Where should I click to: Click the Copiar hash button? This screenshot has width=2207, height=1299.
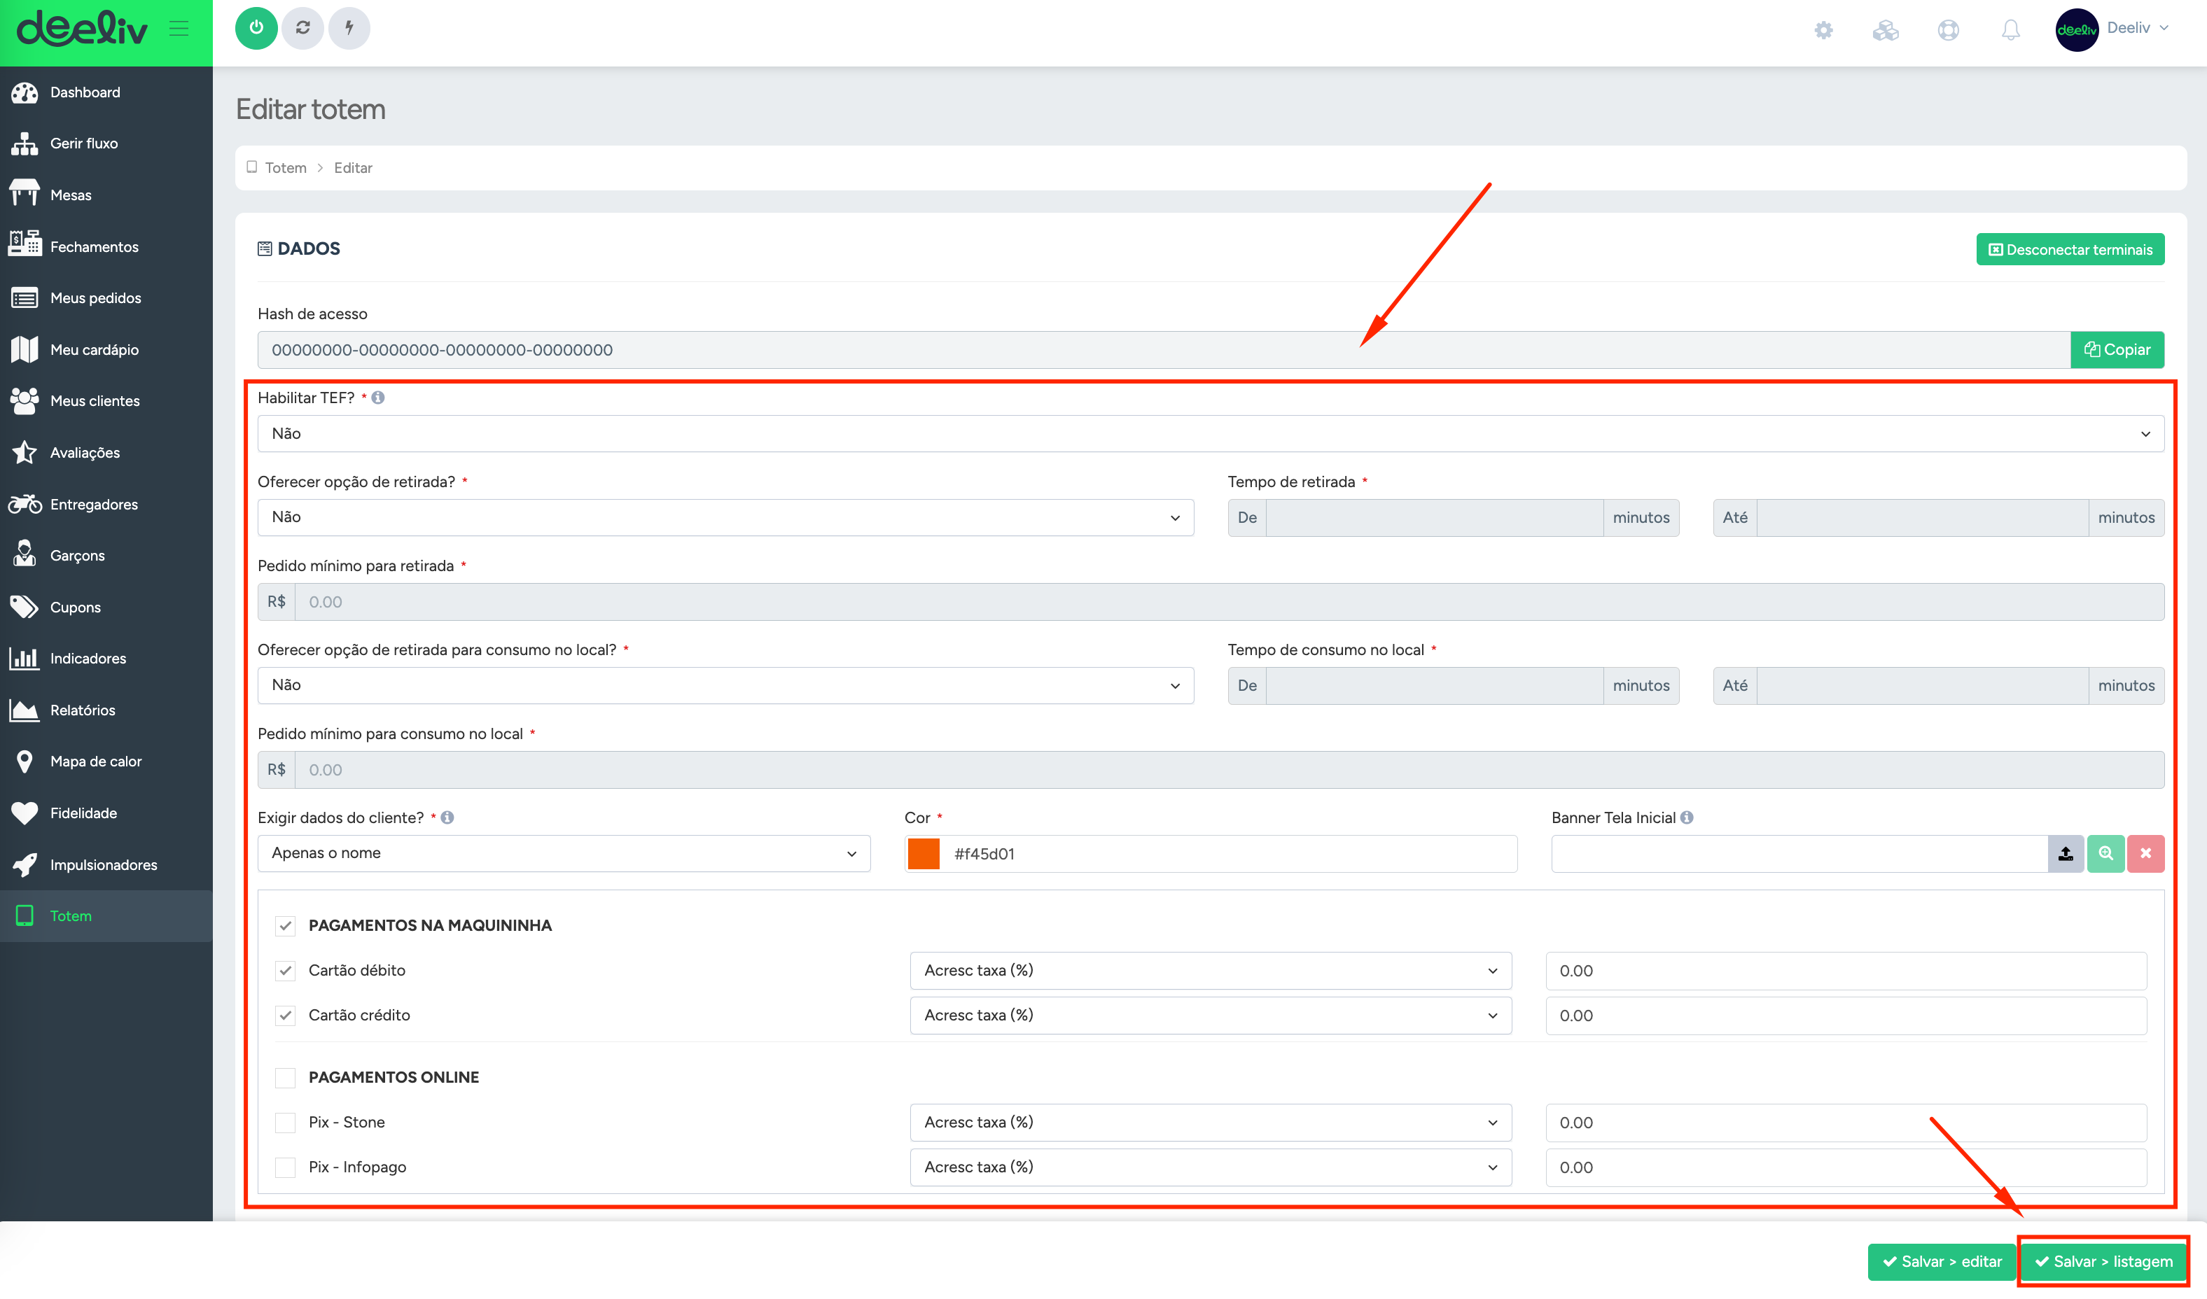(2117, 350)
